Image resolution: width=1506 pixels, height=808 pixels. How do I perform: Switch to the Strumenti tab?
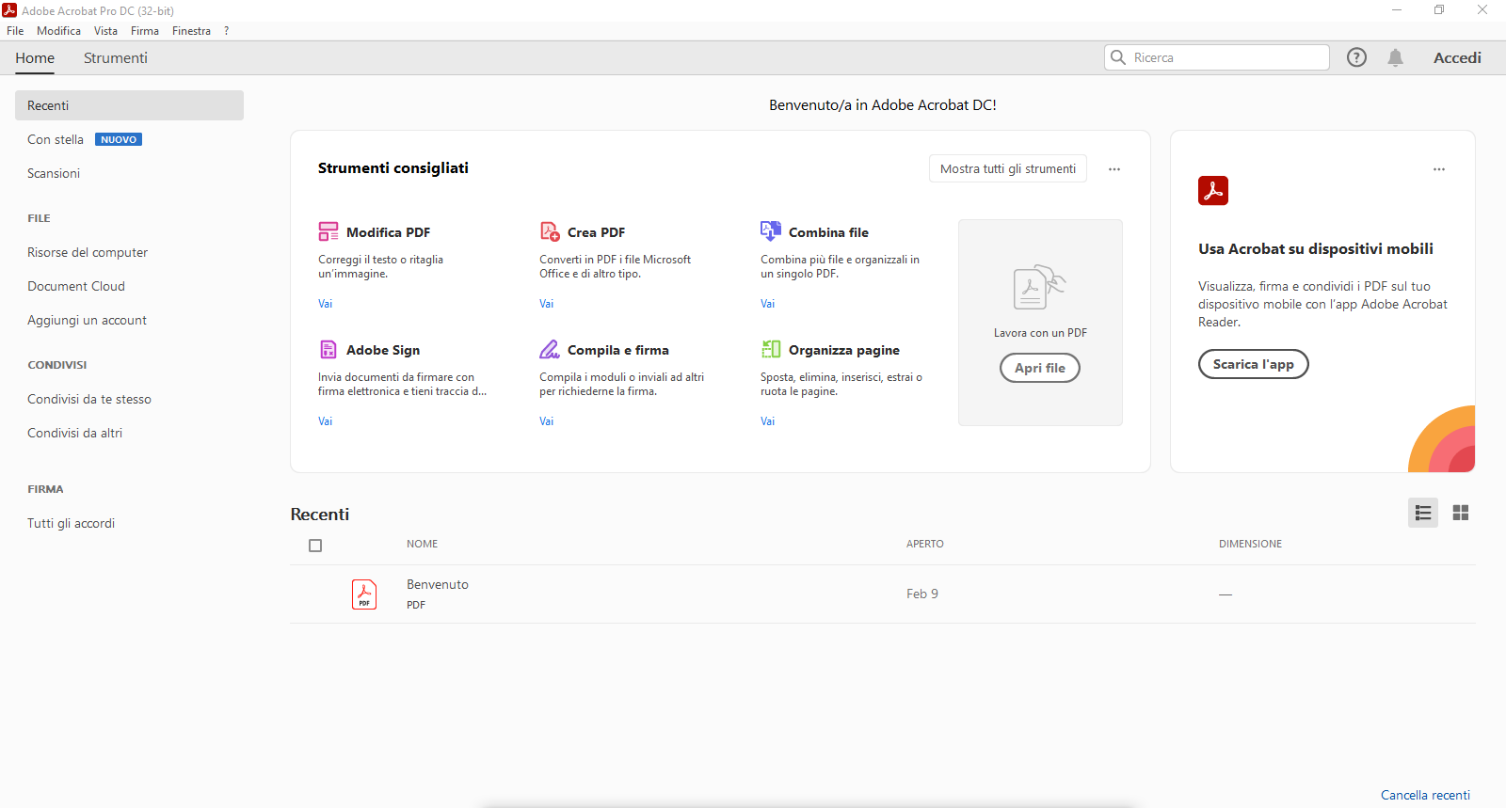pos(116,57)
